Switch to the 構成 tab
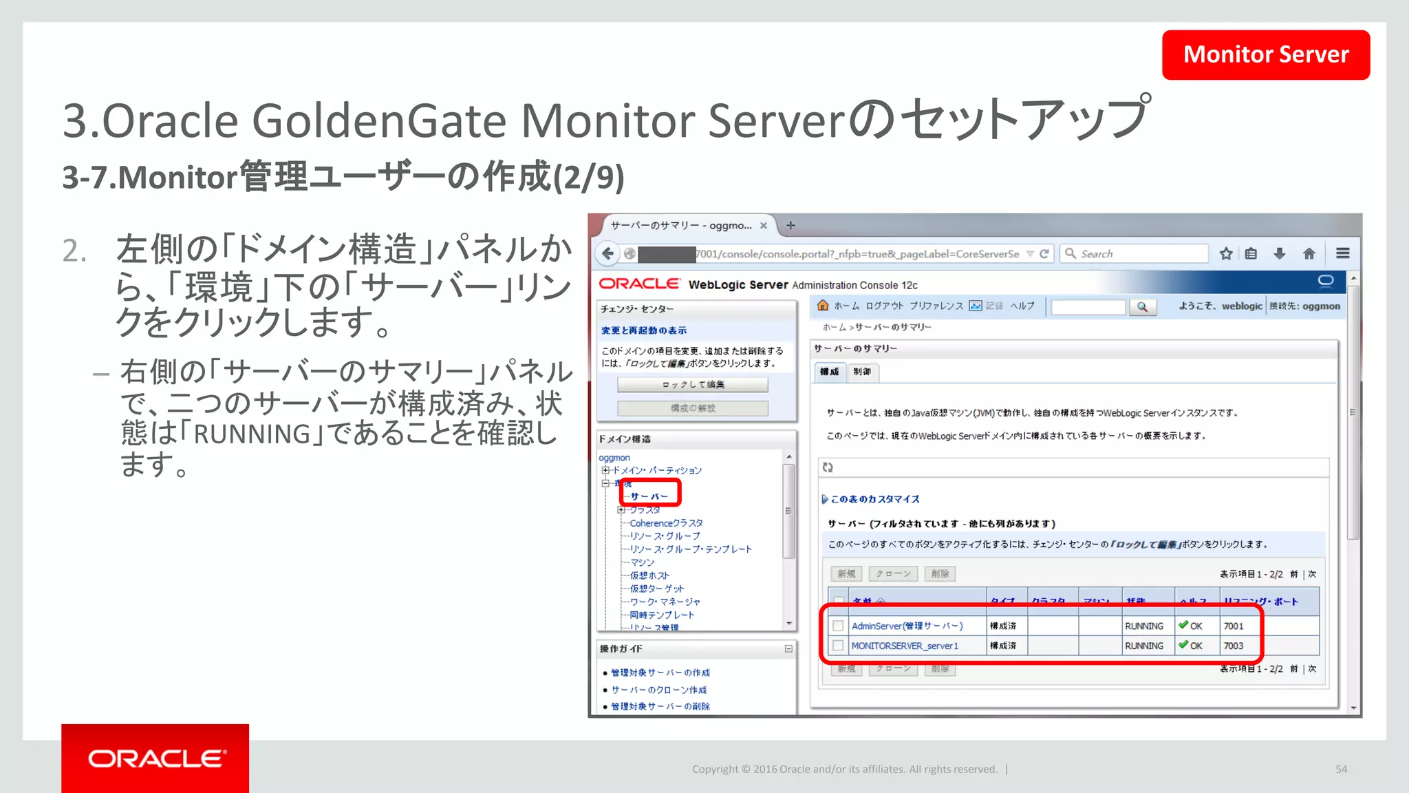The image size is (1409, 793). click(830, 372)
